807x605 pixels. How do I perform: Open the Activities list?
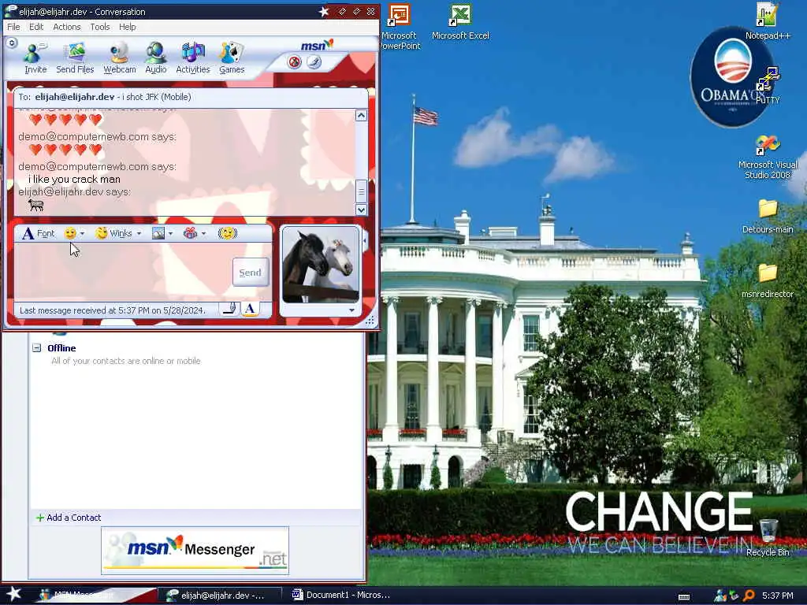[192, 58]
